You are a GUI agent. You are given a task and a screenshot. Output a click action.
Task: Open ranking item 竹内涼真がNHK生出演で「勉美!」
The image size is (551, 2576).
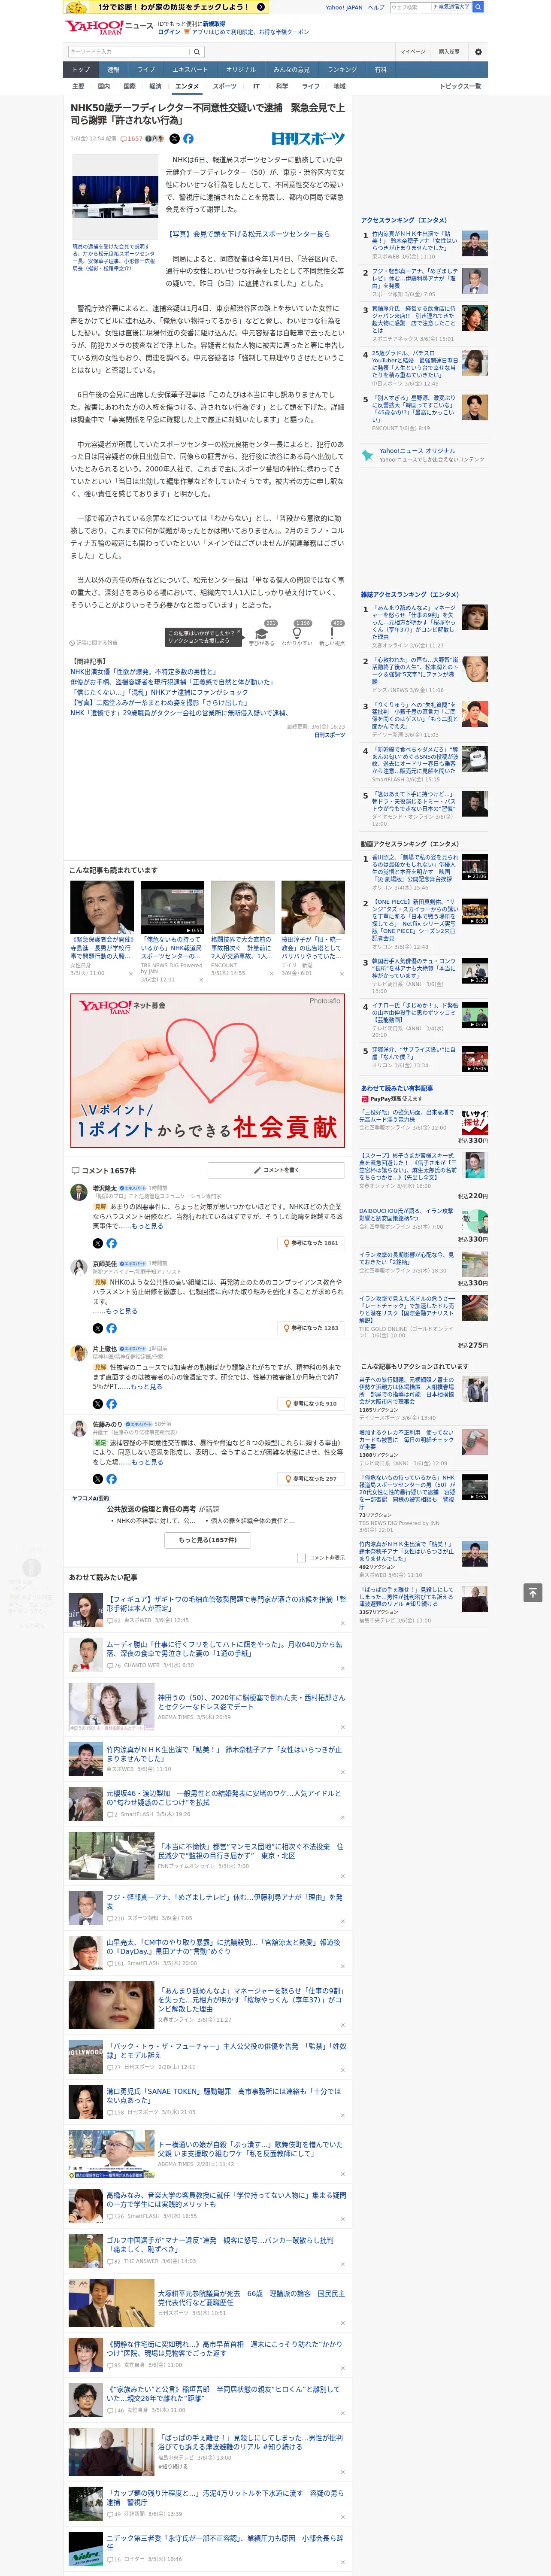[x=414, y=241]
